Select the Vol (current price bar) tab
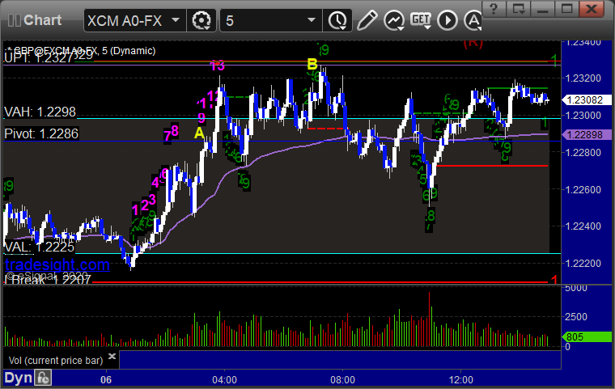 pyautogui.click(x=56, y=361)
